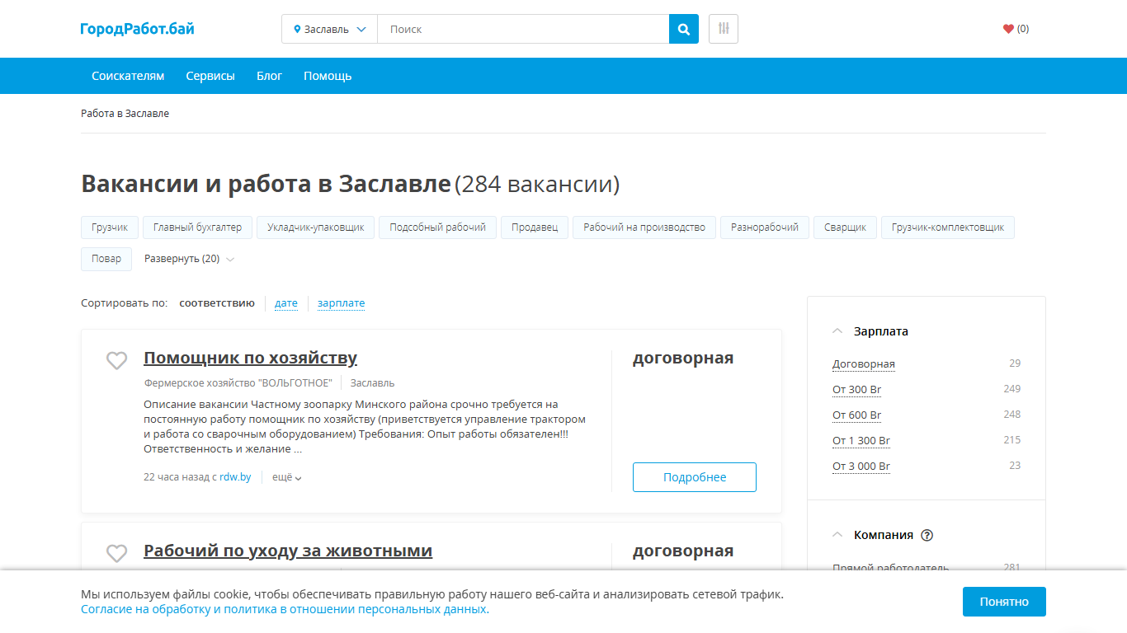
Task: Collapse the Зарплата filter section
Action: point(838,331)
